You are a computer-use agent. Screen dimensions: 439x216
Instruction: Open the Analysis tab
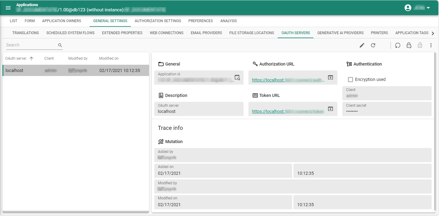[x=229, y=21]
